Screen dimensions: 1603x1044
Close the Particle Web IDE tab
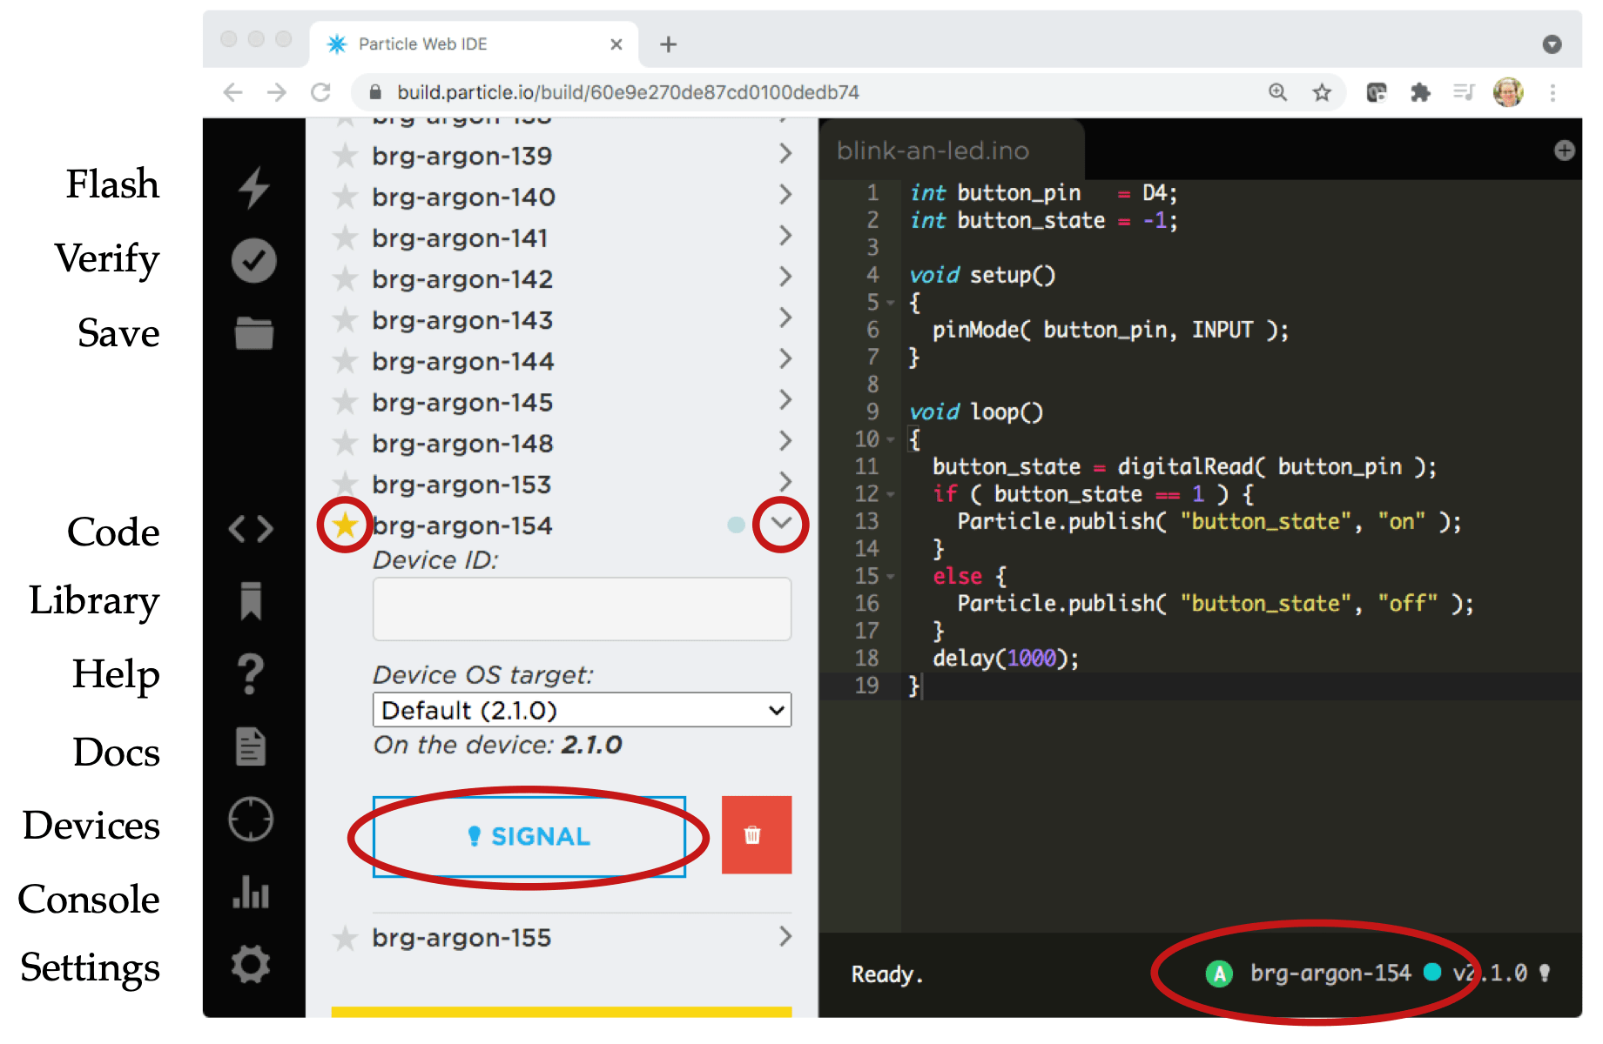tap(616, 44)
